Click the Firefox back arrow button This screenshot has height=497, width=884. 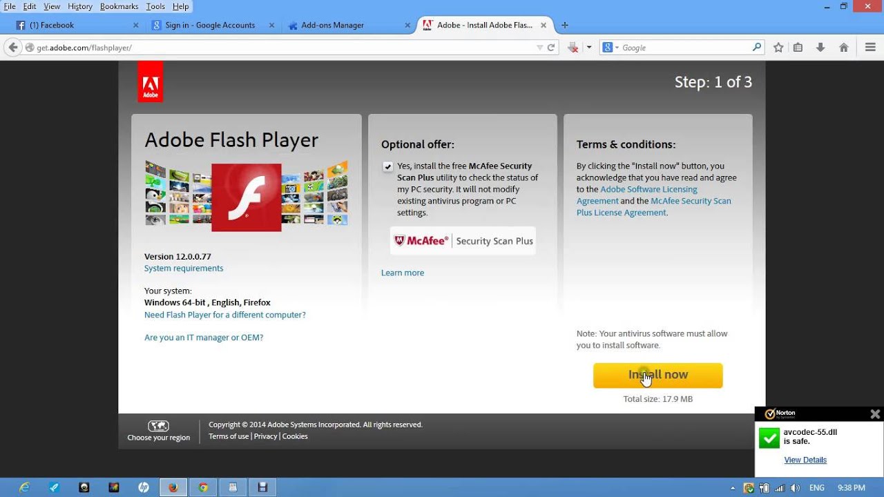pyautogui.click(x=12, y=48)
